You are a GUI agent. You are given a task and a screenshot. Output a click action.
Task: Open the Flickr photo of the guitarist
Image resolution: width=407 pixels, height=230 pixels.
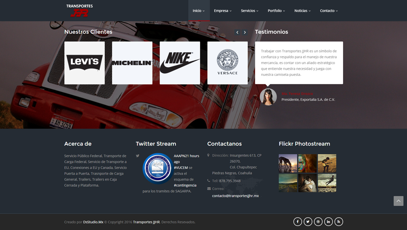coord(327,164)
